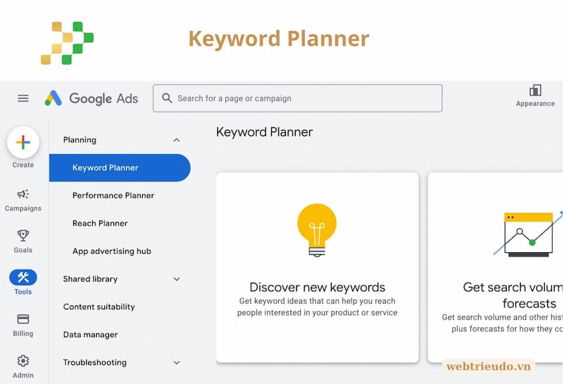The height and width of the screenshot is (384, 563).
Task: Open Reach Planner
Action: tap(100, 223)
